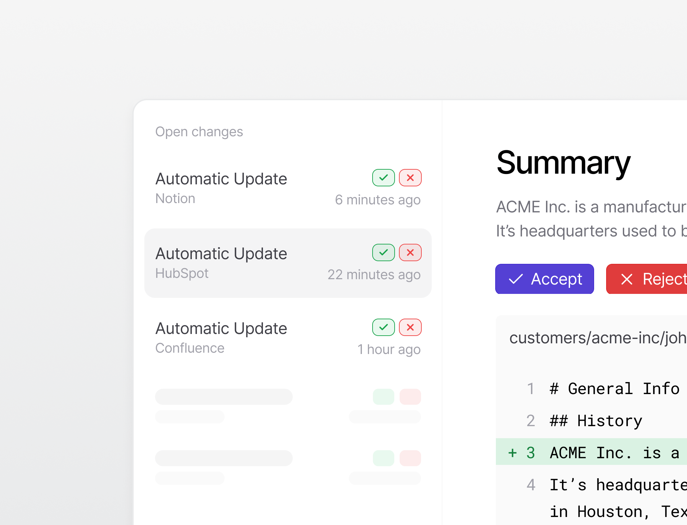Select diff line 4 'It's headquarte'

[591, 485]
